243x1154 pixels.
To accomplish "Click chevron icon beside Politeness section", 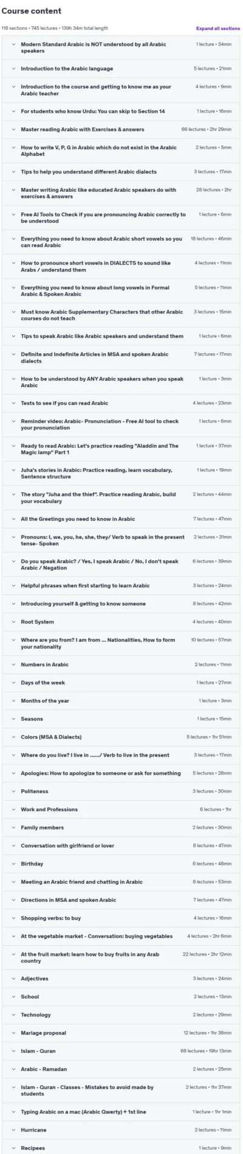I will (13, 791).
